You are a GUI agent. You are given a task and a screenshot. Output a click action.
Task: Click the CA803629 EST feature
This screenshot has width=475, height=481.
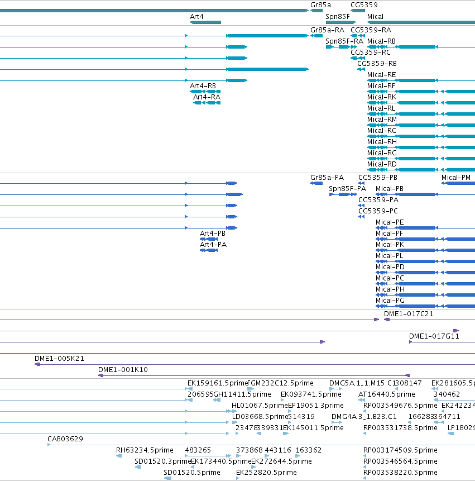(261, 445)
